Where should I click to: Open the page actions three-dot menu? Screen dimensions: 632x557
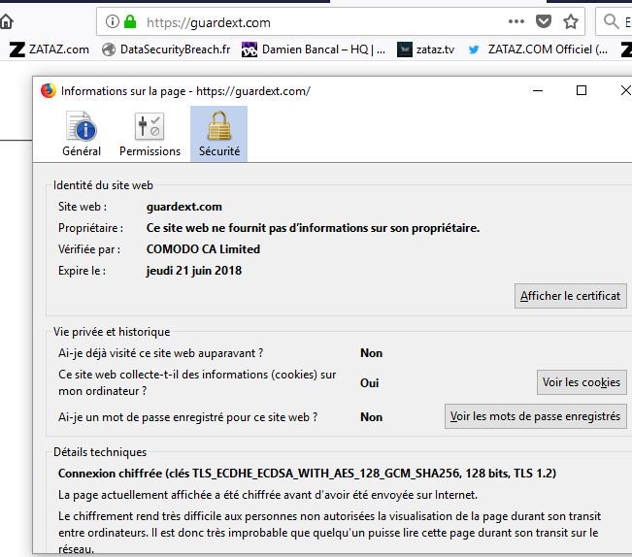pos(516,21)
